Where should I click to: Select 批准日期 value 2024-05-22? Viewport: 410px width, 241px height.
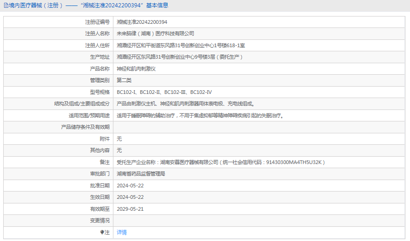130,186
